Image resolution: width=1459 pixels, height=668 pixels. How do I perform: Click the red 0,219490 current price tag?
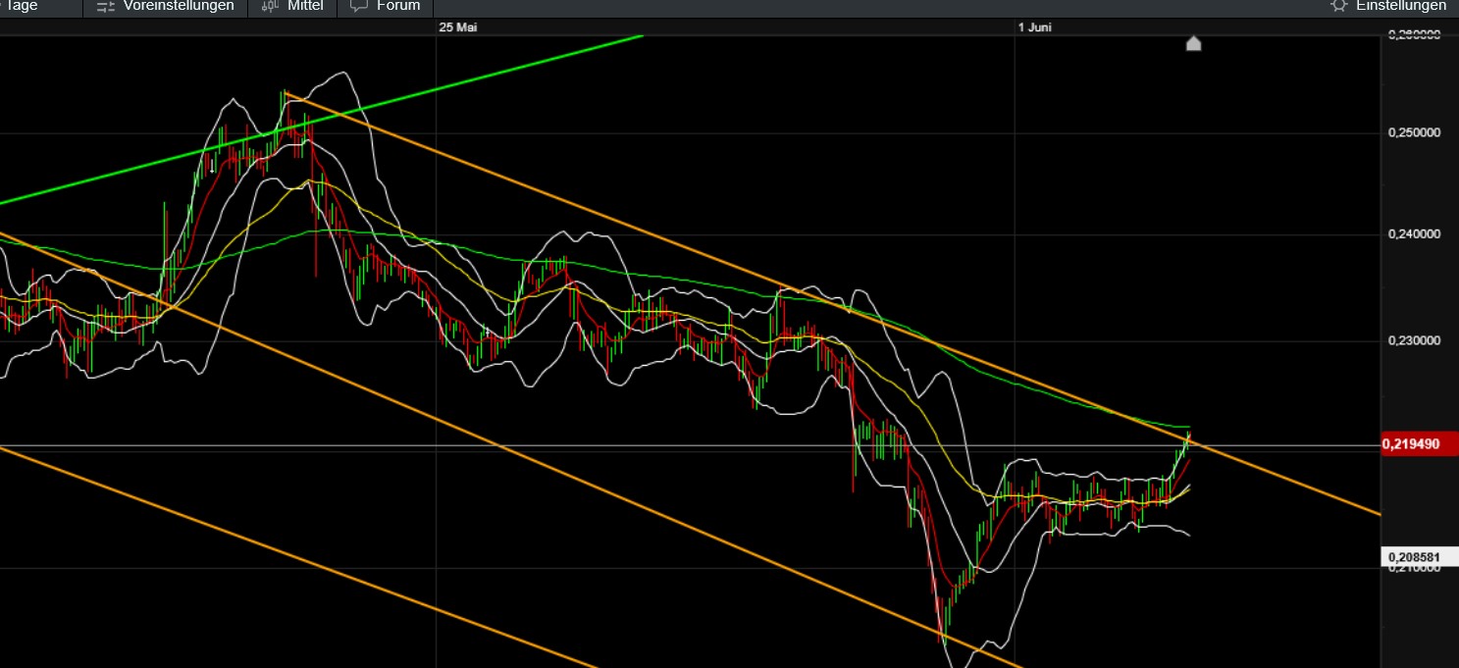pos(1419,444)
